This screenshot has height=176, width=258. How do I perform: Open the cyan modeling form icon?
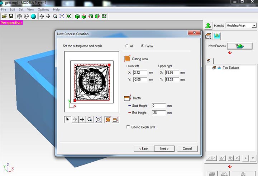click(217, 36)
